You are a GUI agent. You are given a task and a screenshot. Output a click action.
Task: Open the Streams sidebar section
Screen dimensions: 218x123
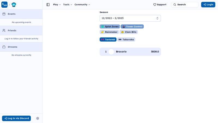click(21, 47)
